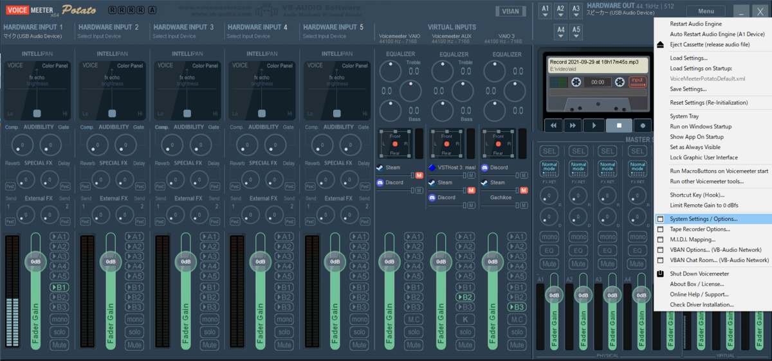The height and width of the screenshot is (361, 772).
Task: Enable A1 routing on Hardware Input 1
Action: click(x=59, y=236)
